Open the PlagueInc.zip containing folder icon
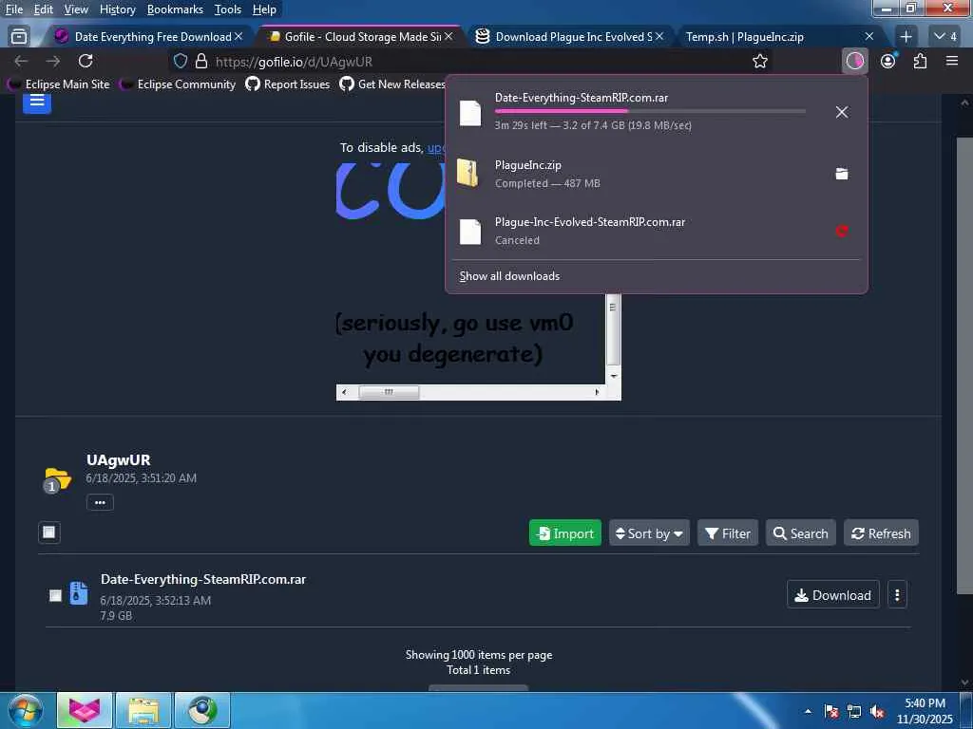 pos(842,174)
